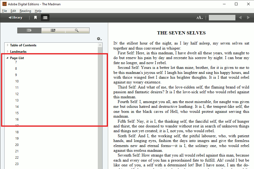Switch to search tab magnifier
The height and width of the screenshot is (169, 254).
tap(77, 30)
